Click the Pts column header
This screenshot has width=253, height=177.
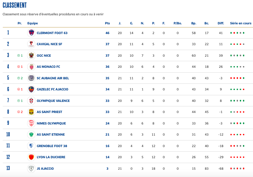coord(107,23)
